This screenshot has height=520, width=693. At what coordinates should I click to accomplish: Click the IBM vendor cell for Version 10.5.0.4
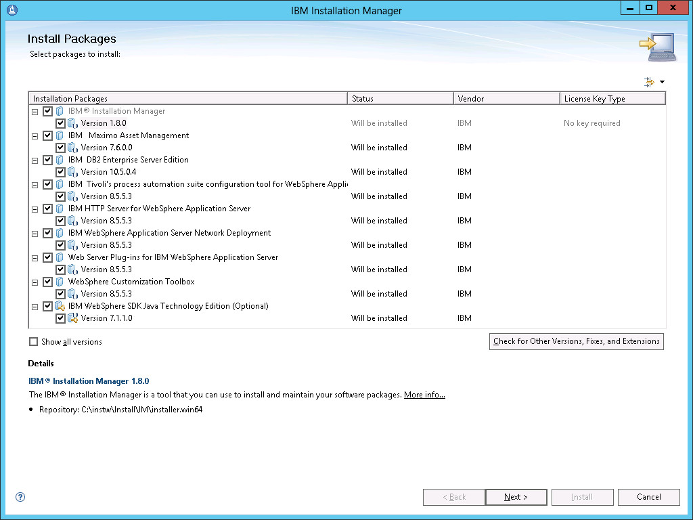pos(464,172)
